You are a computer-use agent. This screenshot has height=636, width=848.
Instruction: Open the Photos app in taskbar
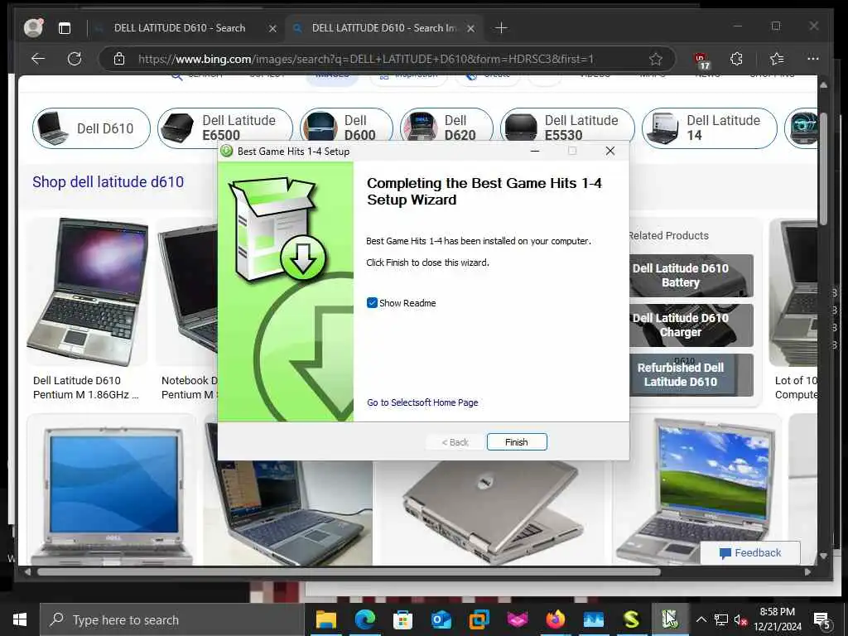[593, 619]
